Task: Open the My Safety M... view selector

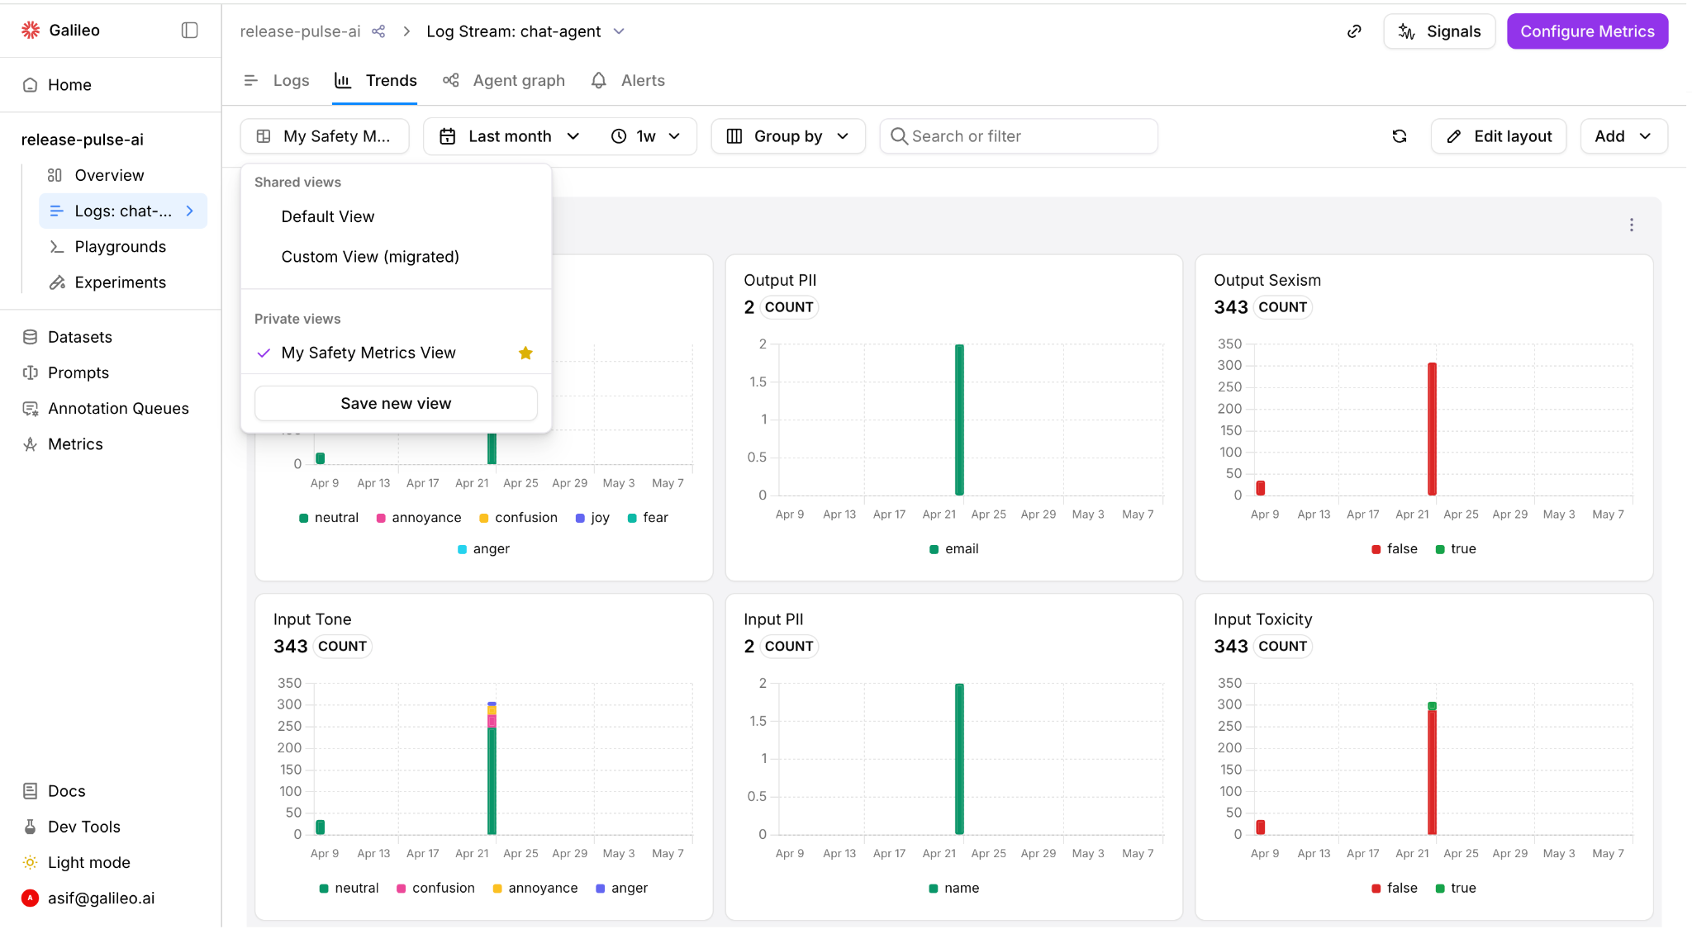Action: tap(325, 136)
